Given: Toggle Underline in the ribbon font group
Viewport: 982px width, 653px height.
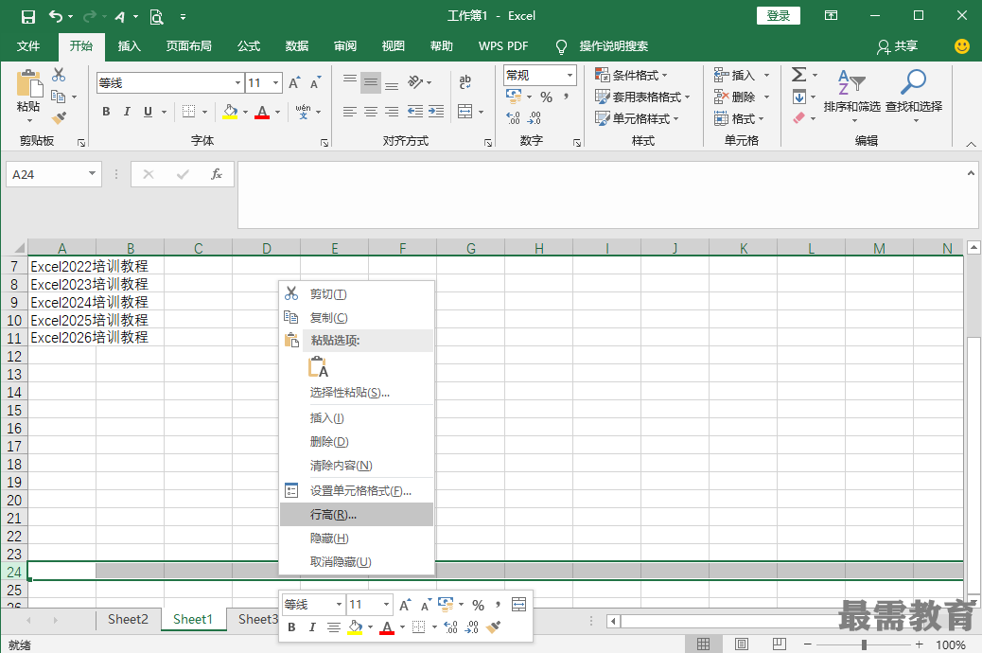Looking at the screenshot, I should [148, 112].
